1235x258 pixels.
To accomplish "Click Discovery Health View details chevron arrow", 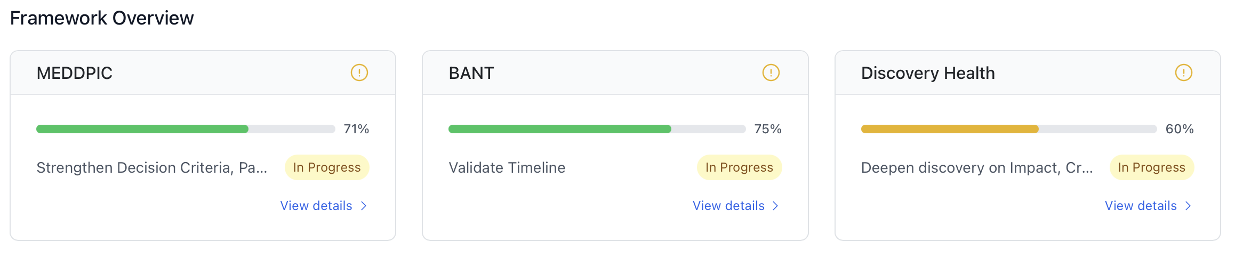I will point(1188,206).
